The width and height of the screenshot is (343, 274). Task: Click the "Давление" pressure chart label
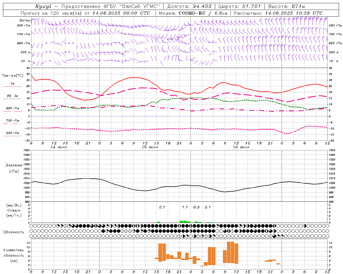(14, 165)
